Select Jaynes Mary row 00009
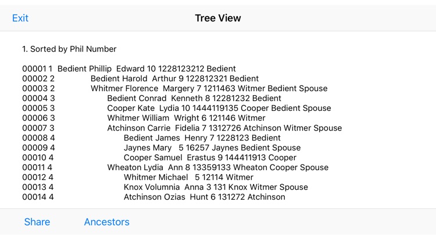The image size is (436, 245). click(x=162, y=148)
